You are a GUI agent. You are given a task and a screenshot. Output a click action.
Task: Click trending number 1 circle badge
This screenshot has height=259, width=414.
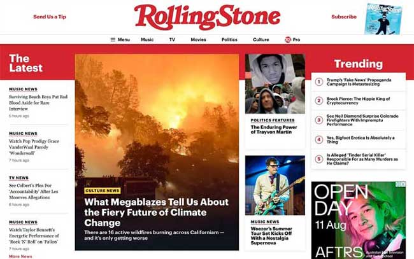pos(318,81)
